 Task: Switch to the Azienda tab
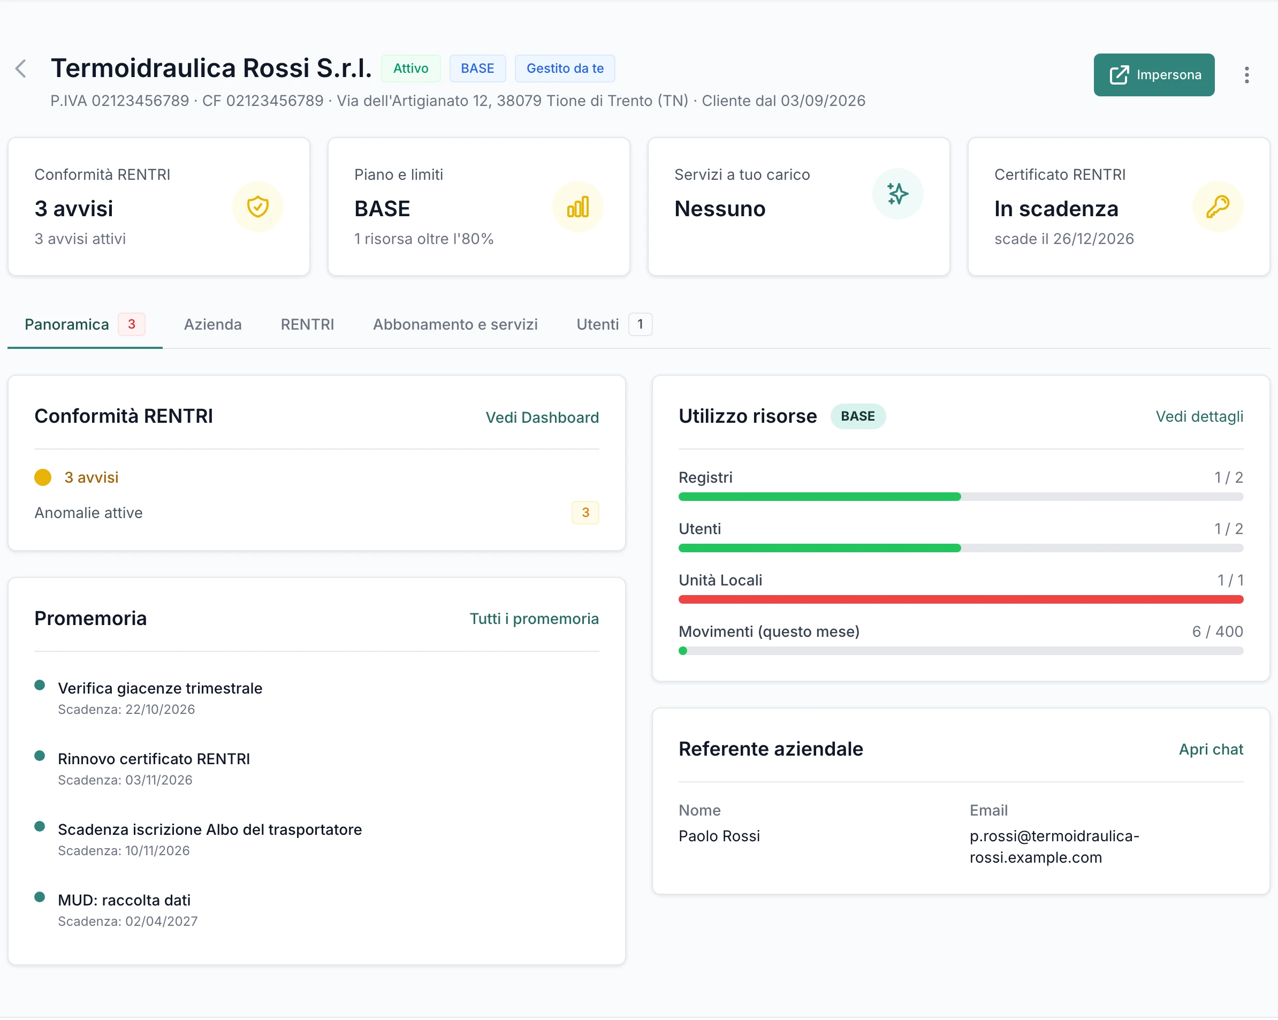tap(212, 325)
